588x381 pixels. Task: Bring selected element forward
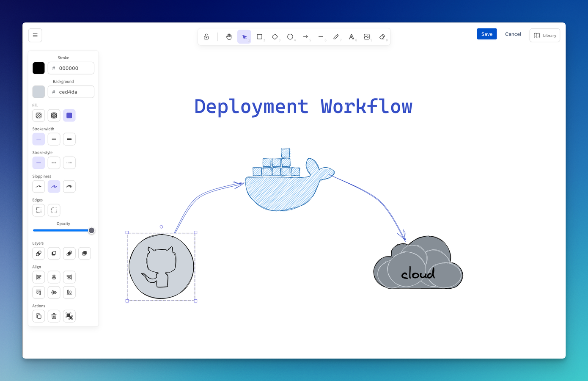(x=69, y=253)
